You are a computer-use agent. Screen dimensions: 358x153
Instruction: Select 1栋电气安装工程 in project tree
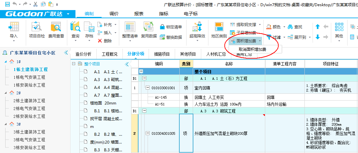coord(29,77)
